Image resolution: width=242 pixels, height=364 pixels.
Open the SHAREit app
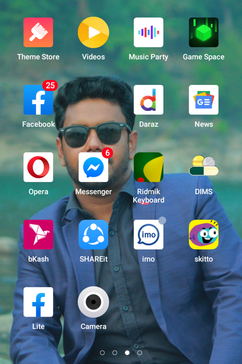(93, 235)
